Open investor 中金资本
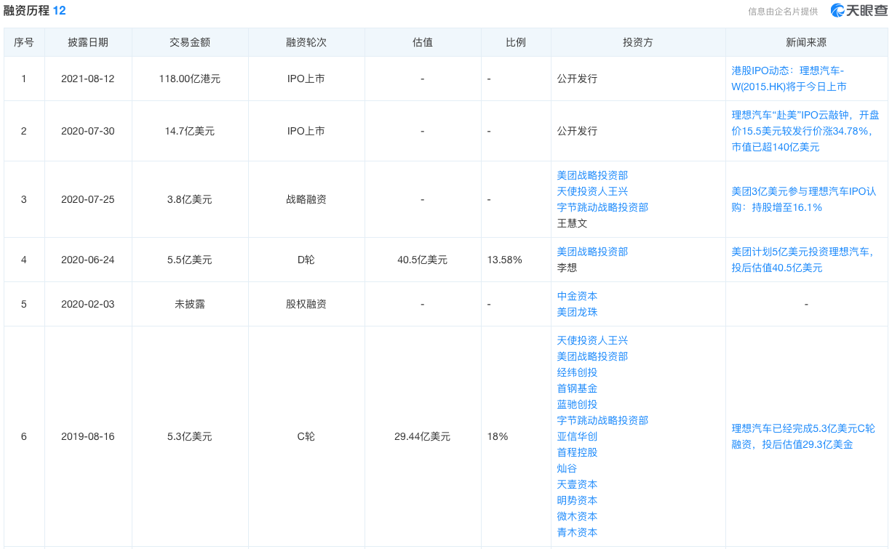The image size is (892, 549). (x=577, y=296)
